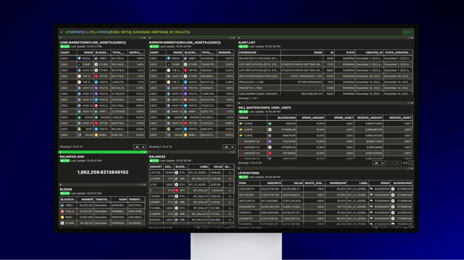
Task: Open the page size dropdown in BORROW.MARKETS
Action: (229, 146)
